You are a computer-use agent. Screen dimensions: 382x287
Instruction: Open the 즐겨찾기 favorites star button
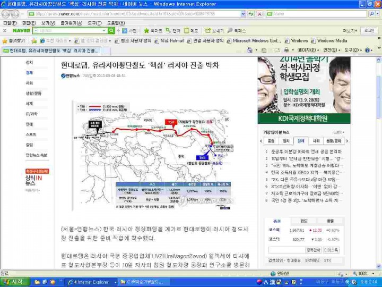[x=13, y=41]
